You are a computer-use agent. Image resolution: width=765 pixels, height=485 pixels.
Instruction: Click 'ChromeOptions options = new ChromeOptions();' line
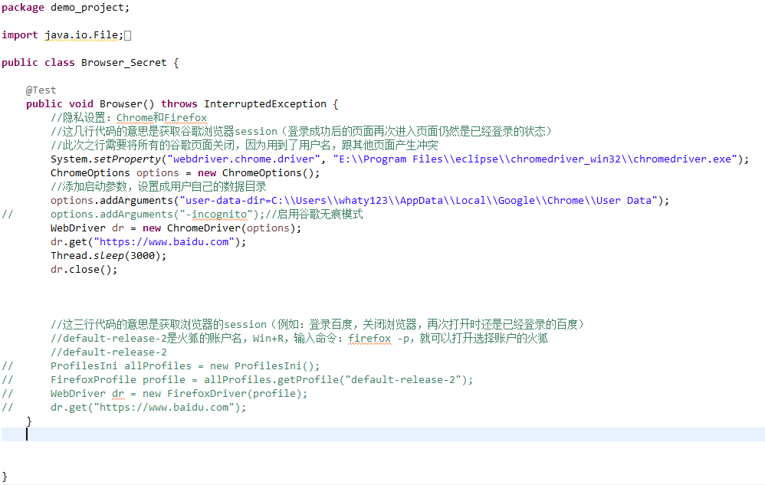point(185,173)
